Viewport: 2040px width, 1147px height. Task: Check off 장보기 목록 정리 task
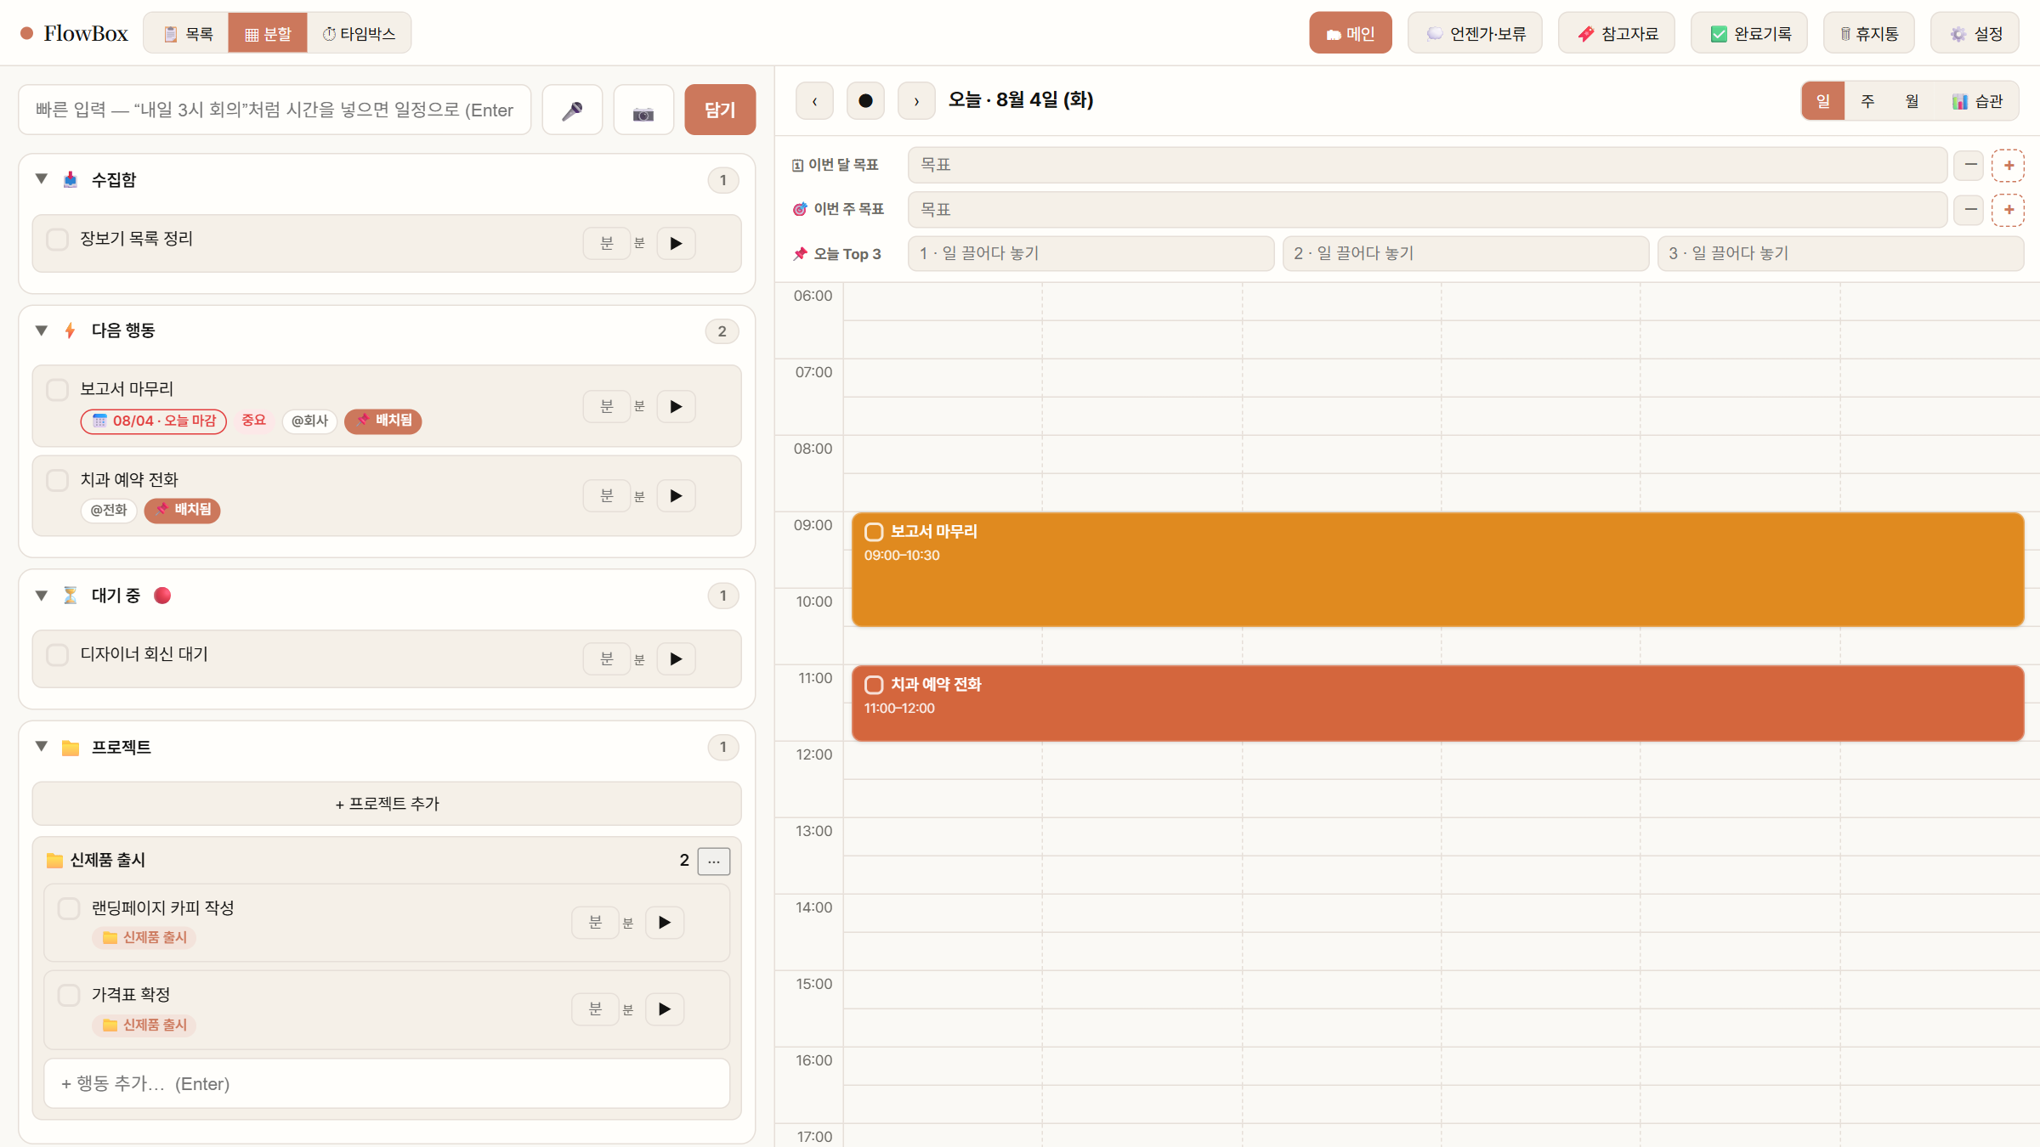58,240
